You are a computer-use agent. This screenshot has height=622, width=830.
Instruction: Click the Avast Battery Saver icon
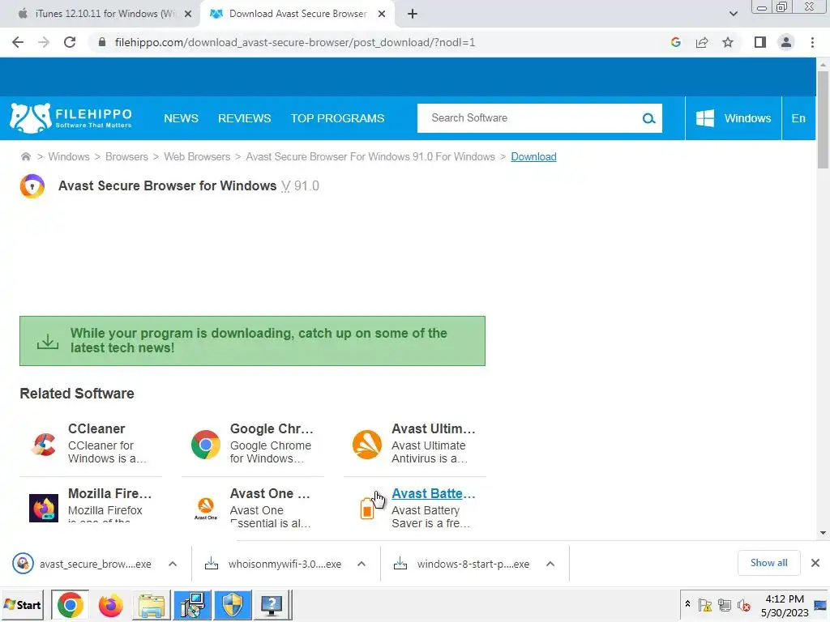(x=366, y=509)
